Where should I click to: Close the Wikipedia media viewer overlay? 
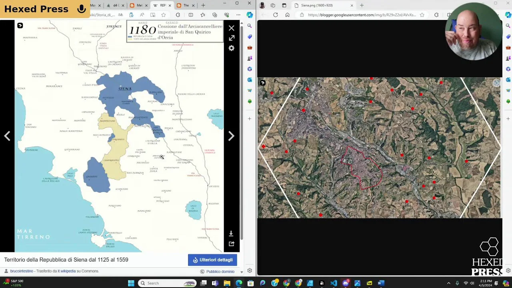tap(231, 28)
